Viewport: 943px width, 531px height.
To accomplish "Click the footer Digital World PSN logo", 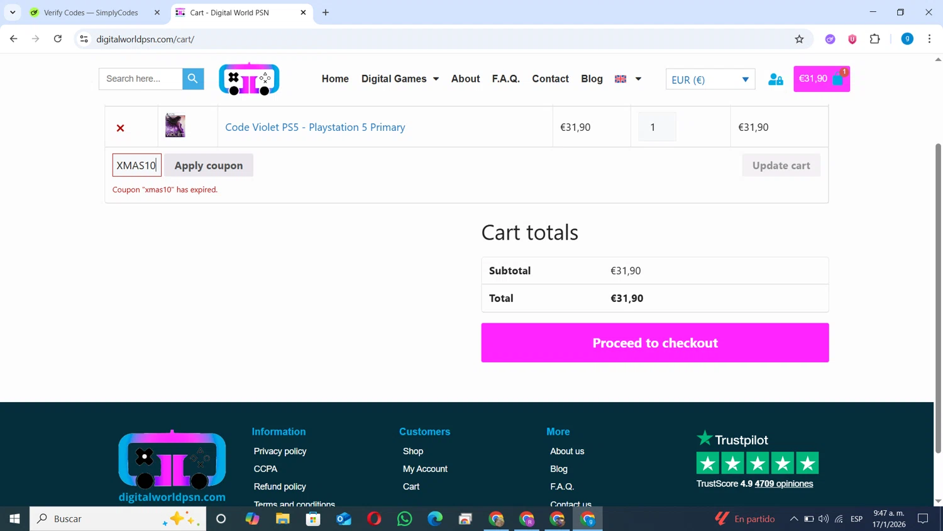I will tap(172, 466).
